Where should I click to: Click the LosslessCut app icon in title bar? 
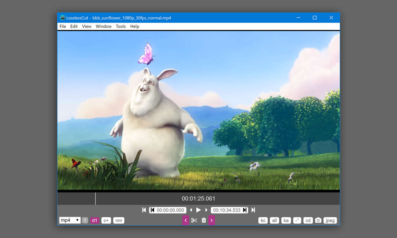(63, 18)
